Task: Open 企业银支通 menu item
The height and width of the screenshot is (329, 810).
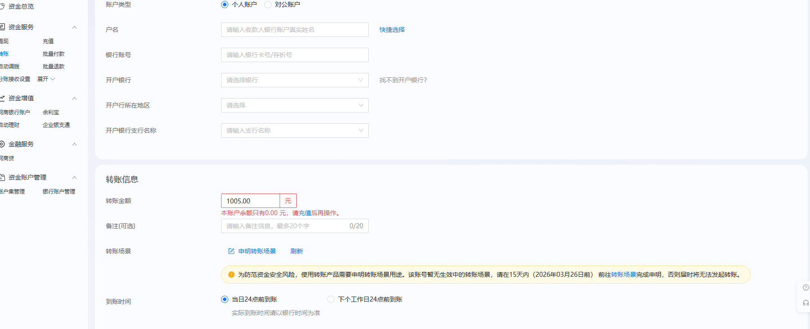Action: coord(56,125)
